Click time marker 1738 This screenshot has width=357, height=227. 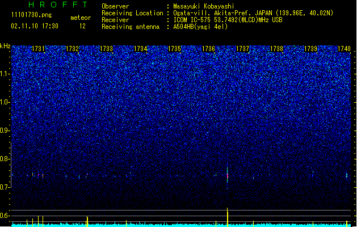point(276,49)
